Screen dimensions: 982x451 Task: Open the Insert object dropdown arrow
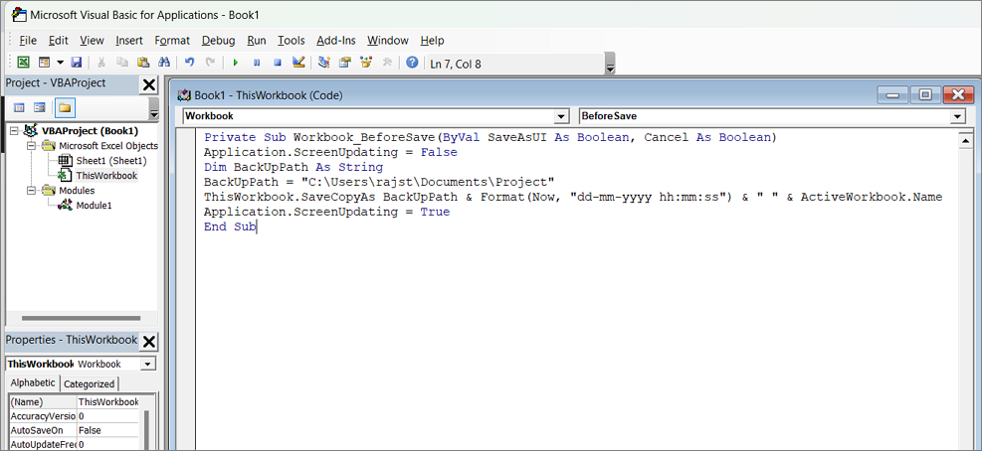tap(60, 63)
